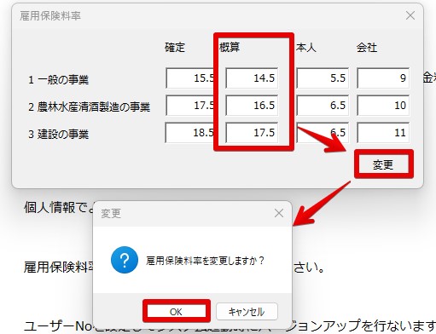Viewport: 436px width, 334px height.
Task: Select 本人 field for 一般の事業 (5.5)
Action: tap(323, 78)
